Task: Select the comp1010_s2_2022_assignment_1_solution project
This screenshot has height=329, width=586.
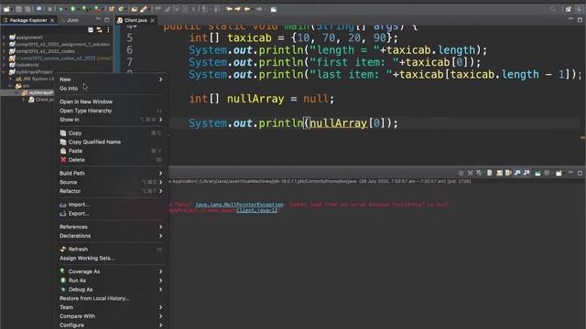Action: [x=63, y=44]
